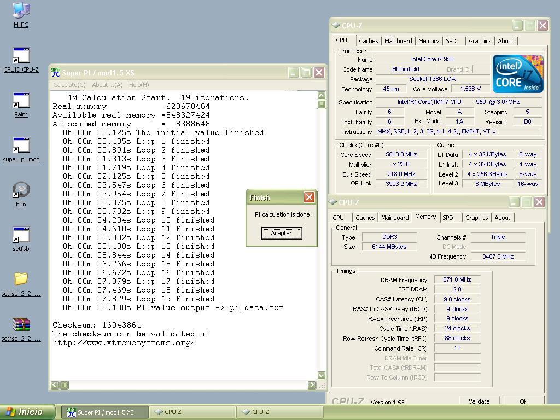Viewport: 560px width, 420px height.
Task: Click the Validate button in CPU-Z
Action: point(479,401)
